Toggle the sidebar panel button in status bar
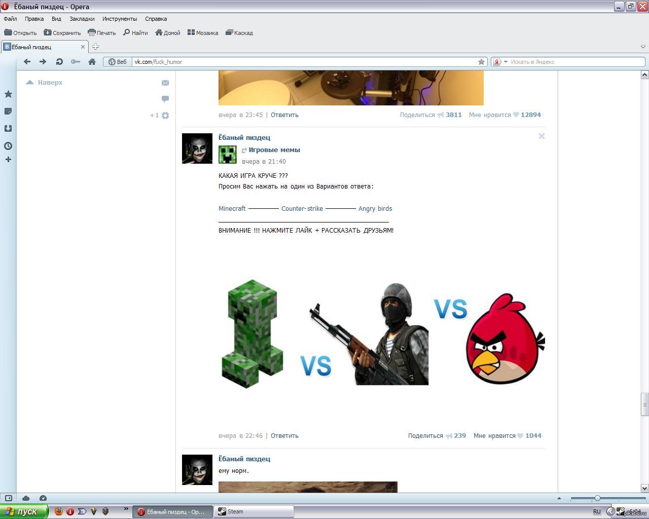Screen dimensions: 649x519 click(x=9, y=498)
